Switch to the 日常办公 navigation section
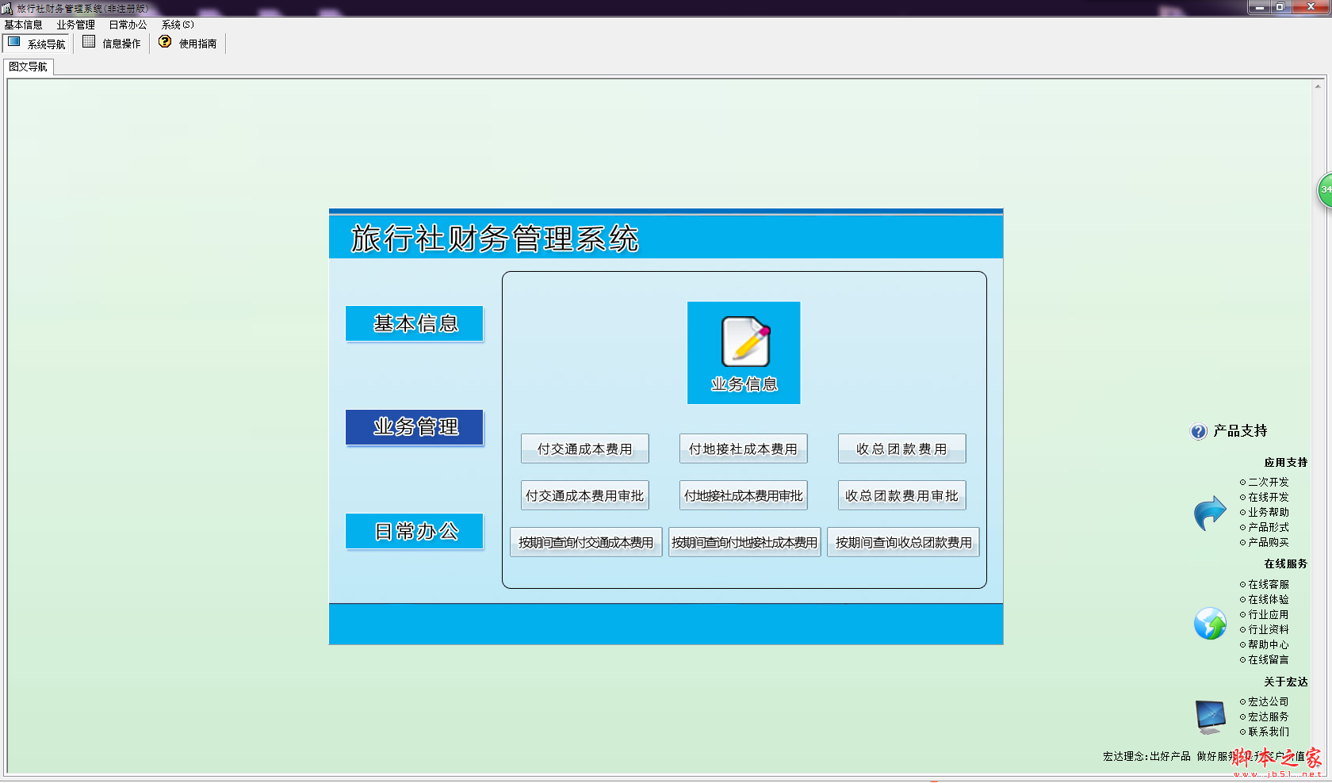Image resolution: width=1332 pixels, height=783 pixels. 415,531
